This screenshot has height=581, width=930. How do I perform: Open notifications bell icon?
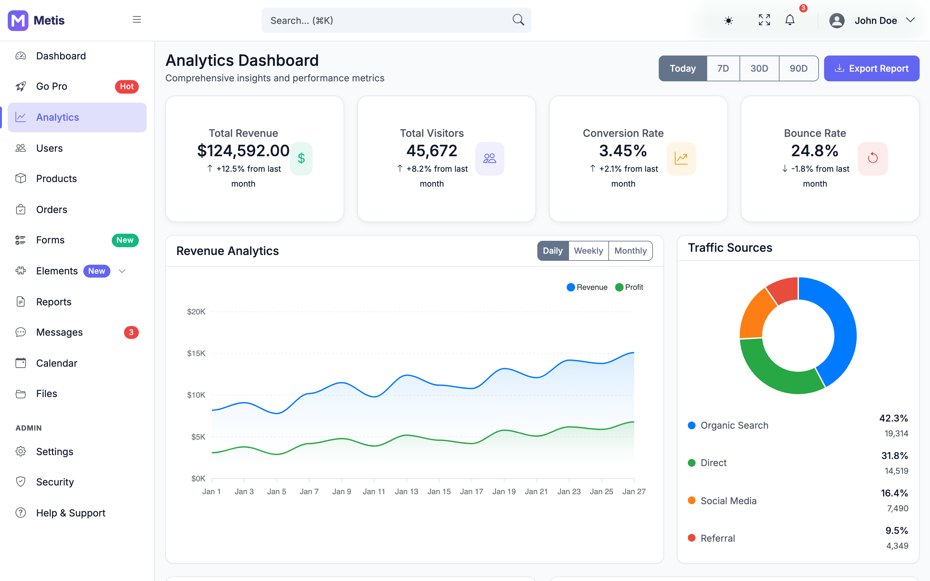(x=790, y=20)
